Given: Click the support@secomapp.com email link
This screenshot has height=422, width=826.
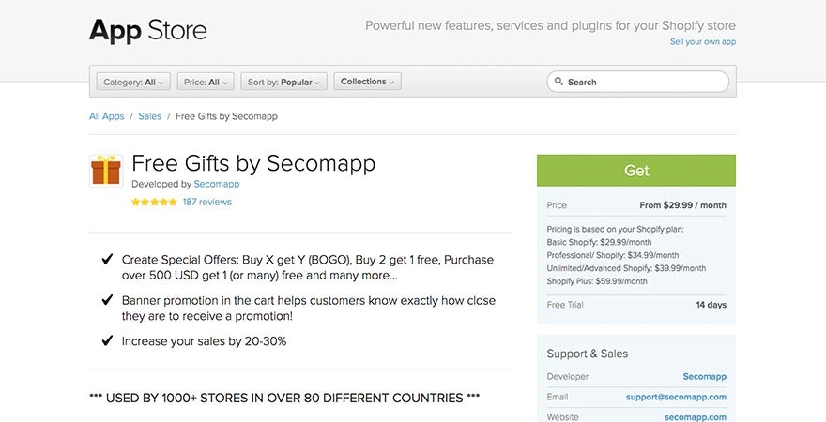Looking at the screenshot, I should 676,397.
